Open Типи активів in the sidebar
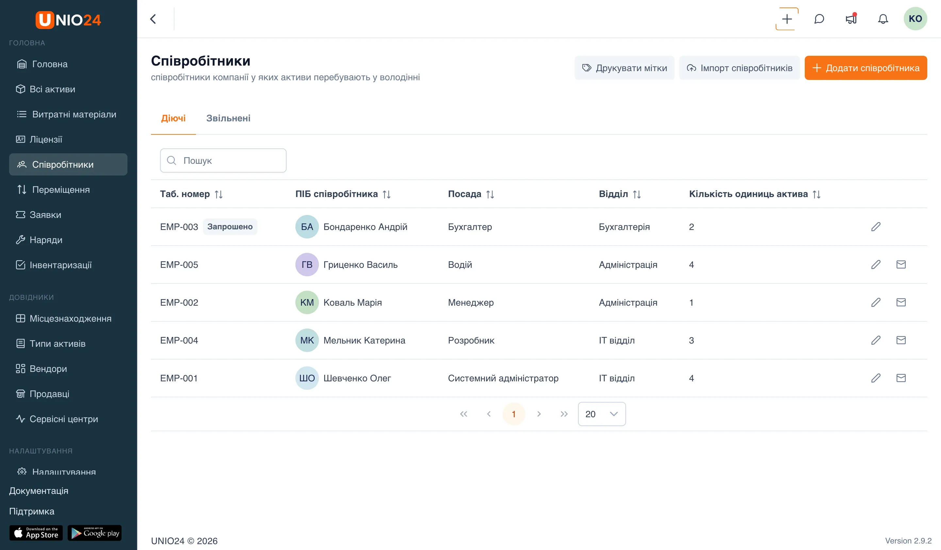Image resolution: width=941 pixels, height=550 pixels. click(68, 344)
